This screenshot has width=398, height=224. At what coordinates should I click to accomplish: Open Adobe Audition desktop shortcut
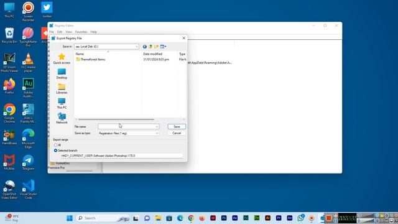click(28, 88)
